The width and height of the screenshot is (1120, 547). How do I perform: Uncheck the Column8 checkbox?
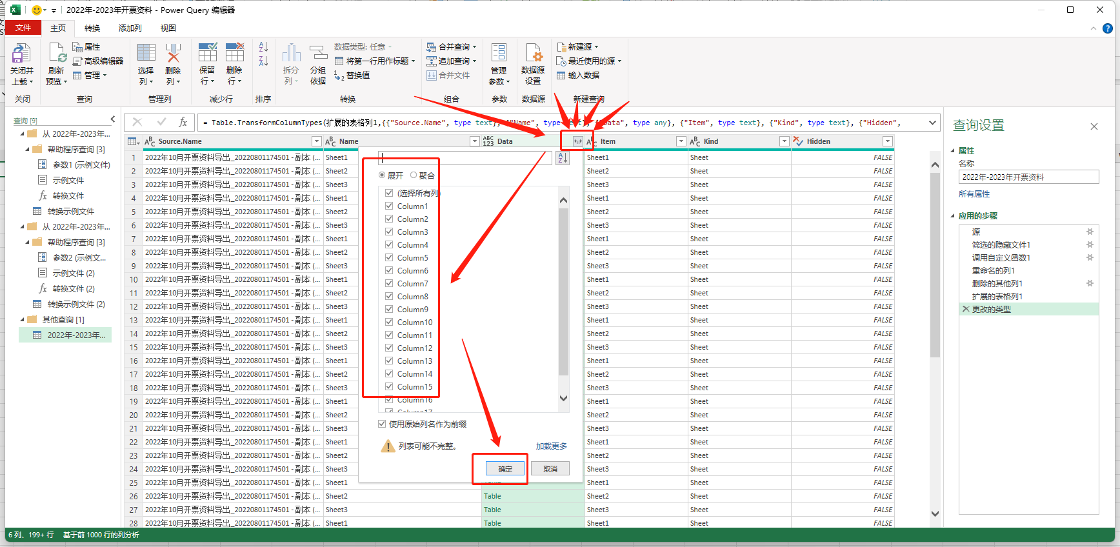(x=389, y=296)
